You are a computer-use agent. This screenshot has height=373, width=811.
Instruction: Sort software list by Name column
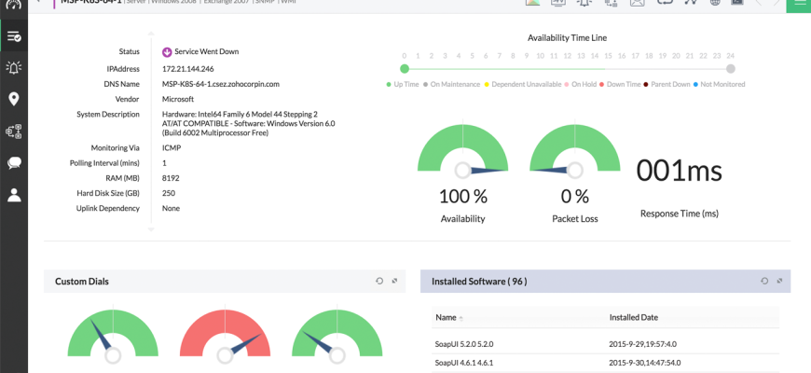pyautogui.click(x=447, y=318)
